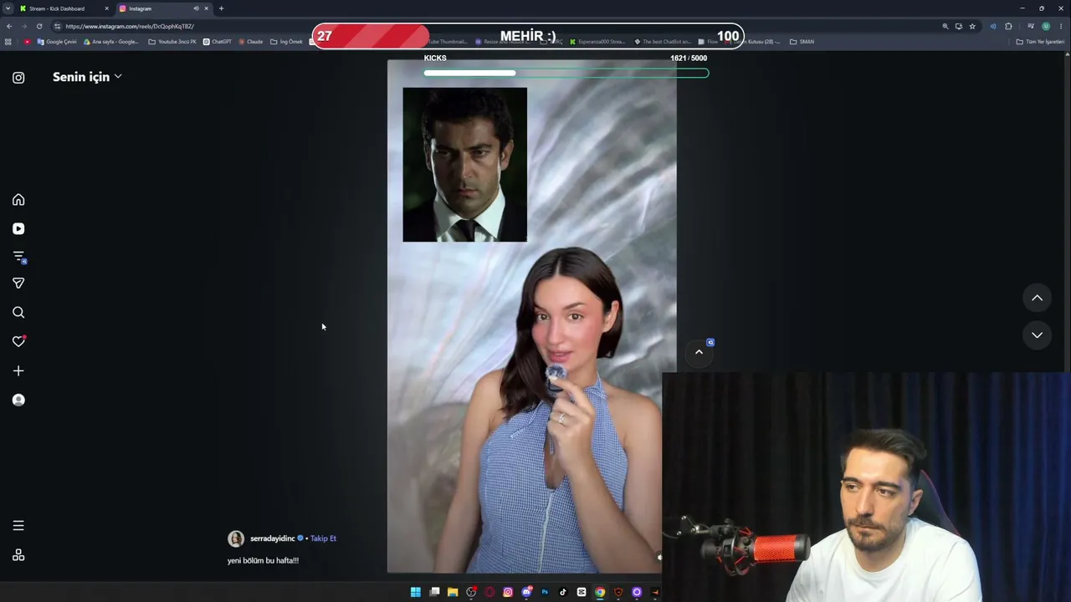This screenshot has width=1071, height=602.
Task: Open the Claude bookmark
Action: pos(250,42)
